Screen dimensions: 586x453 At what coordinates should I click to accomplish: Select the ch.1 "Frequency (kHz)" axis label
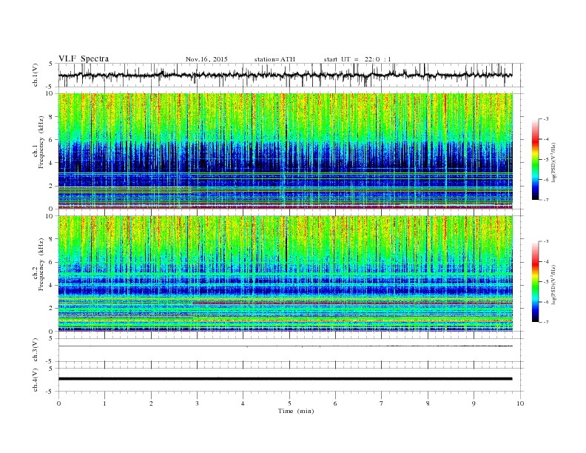point(41,142)
